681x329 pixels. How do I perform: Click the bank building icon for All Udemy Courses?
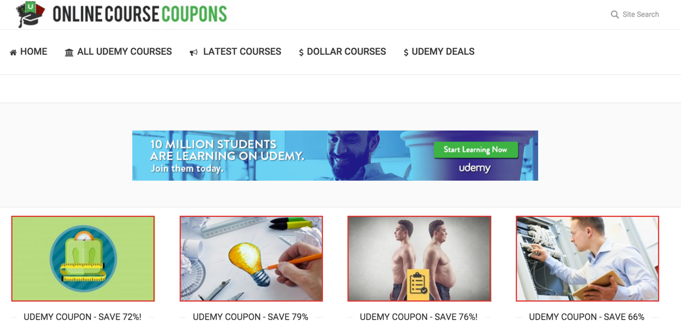[69, 52]
